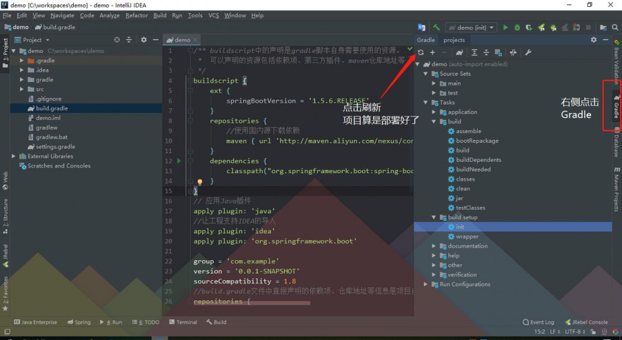
Task: Expand all nodes in the Gradle panel
Action: click(474, 52)
